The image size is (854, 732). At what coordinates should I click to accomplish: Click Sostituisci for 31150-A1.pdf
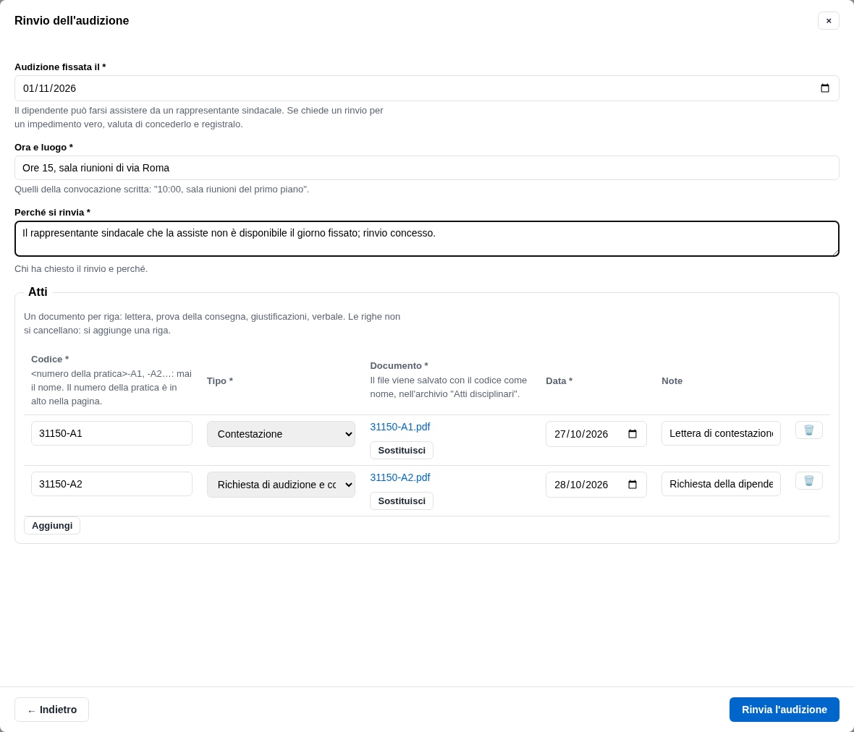(402, 451)
